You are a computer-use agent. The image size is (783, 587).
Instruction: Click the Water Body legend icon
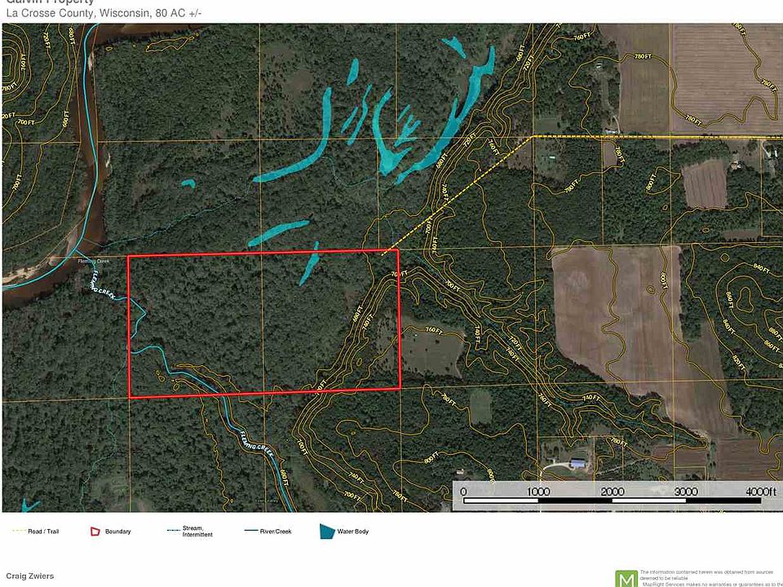coord(327,532)
